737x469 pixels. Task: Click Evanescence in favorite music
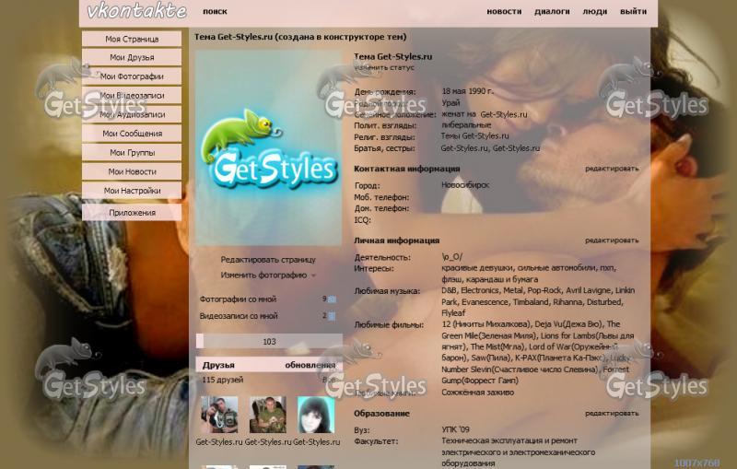click(485, 301)
